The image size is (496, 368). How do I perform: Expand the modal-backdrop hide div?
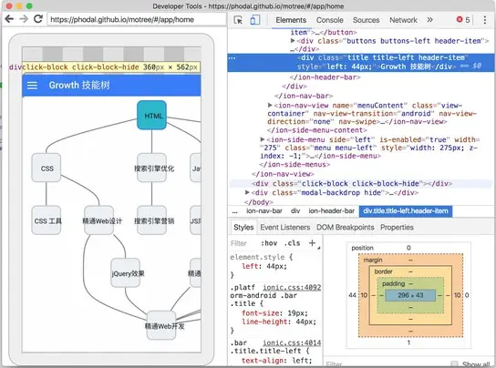[x=247, y=192]
